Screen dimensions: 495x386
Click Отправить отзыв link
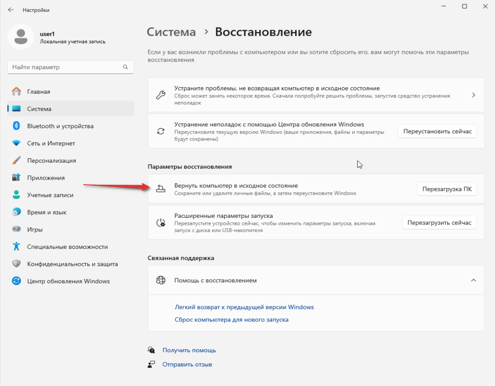[x=187, y=364]
